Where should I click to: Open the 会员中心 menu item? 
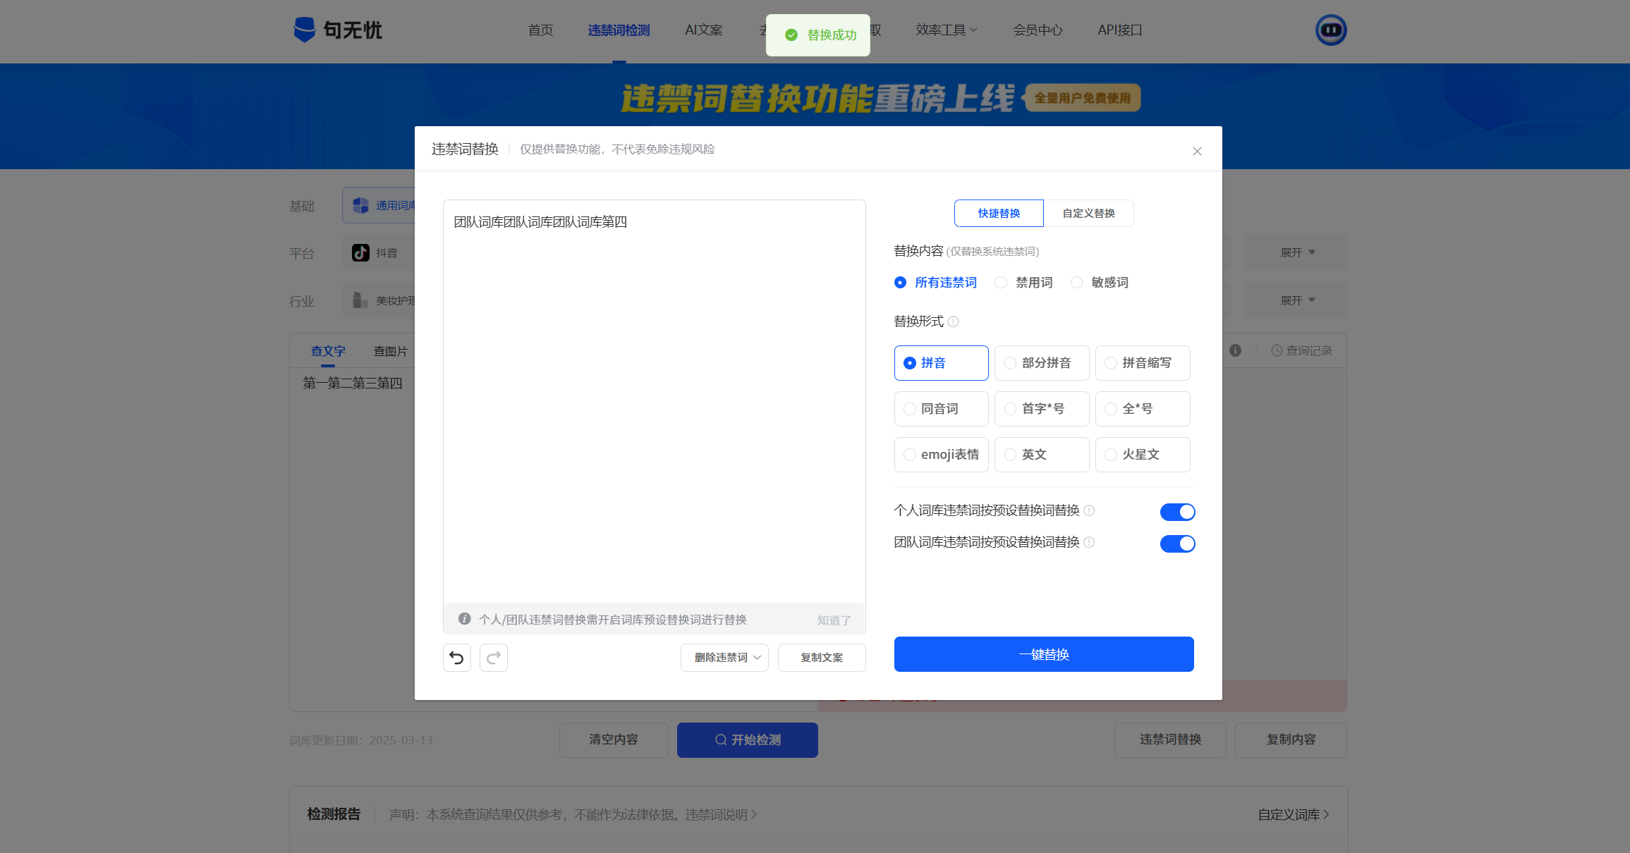[x=1038, y=30]
